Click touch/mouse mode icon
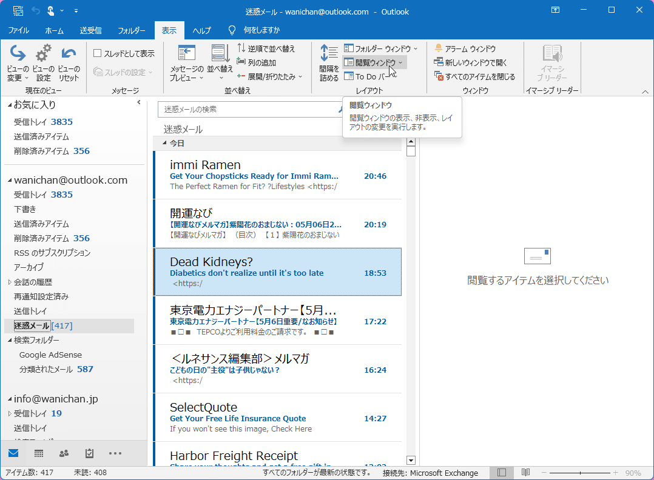 pos(50,11)
